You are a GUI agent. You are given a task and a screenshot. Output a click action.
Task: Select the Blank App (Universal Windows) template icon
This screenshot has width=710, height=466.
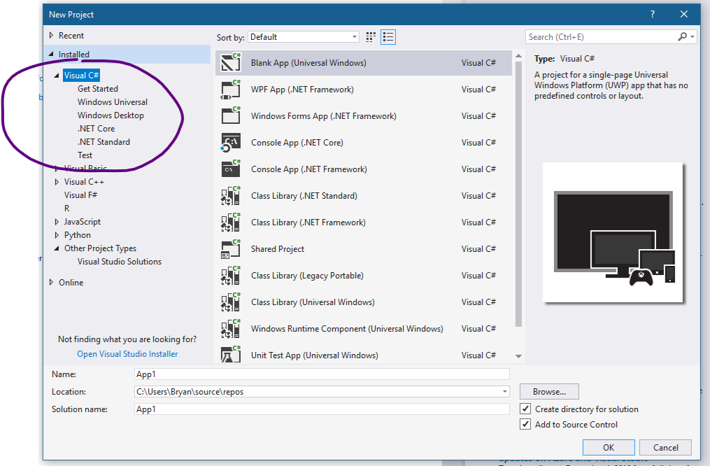[231, 62]
